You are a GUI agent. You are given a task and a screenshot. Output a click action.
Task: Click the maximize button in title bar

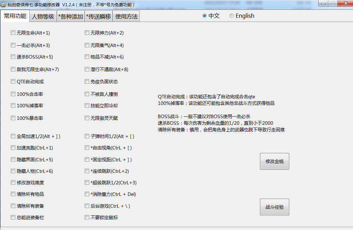333,3
